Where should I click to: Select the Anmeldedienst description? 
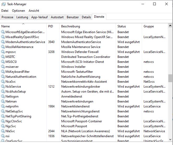point(72,96)
